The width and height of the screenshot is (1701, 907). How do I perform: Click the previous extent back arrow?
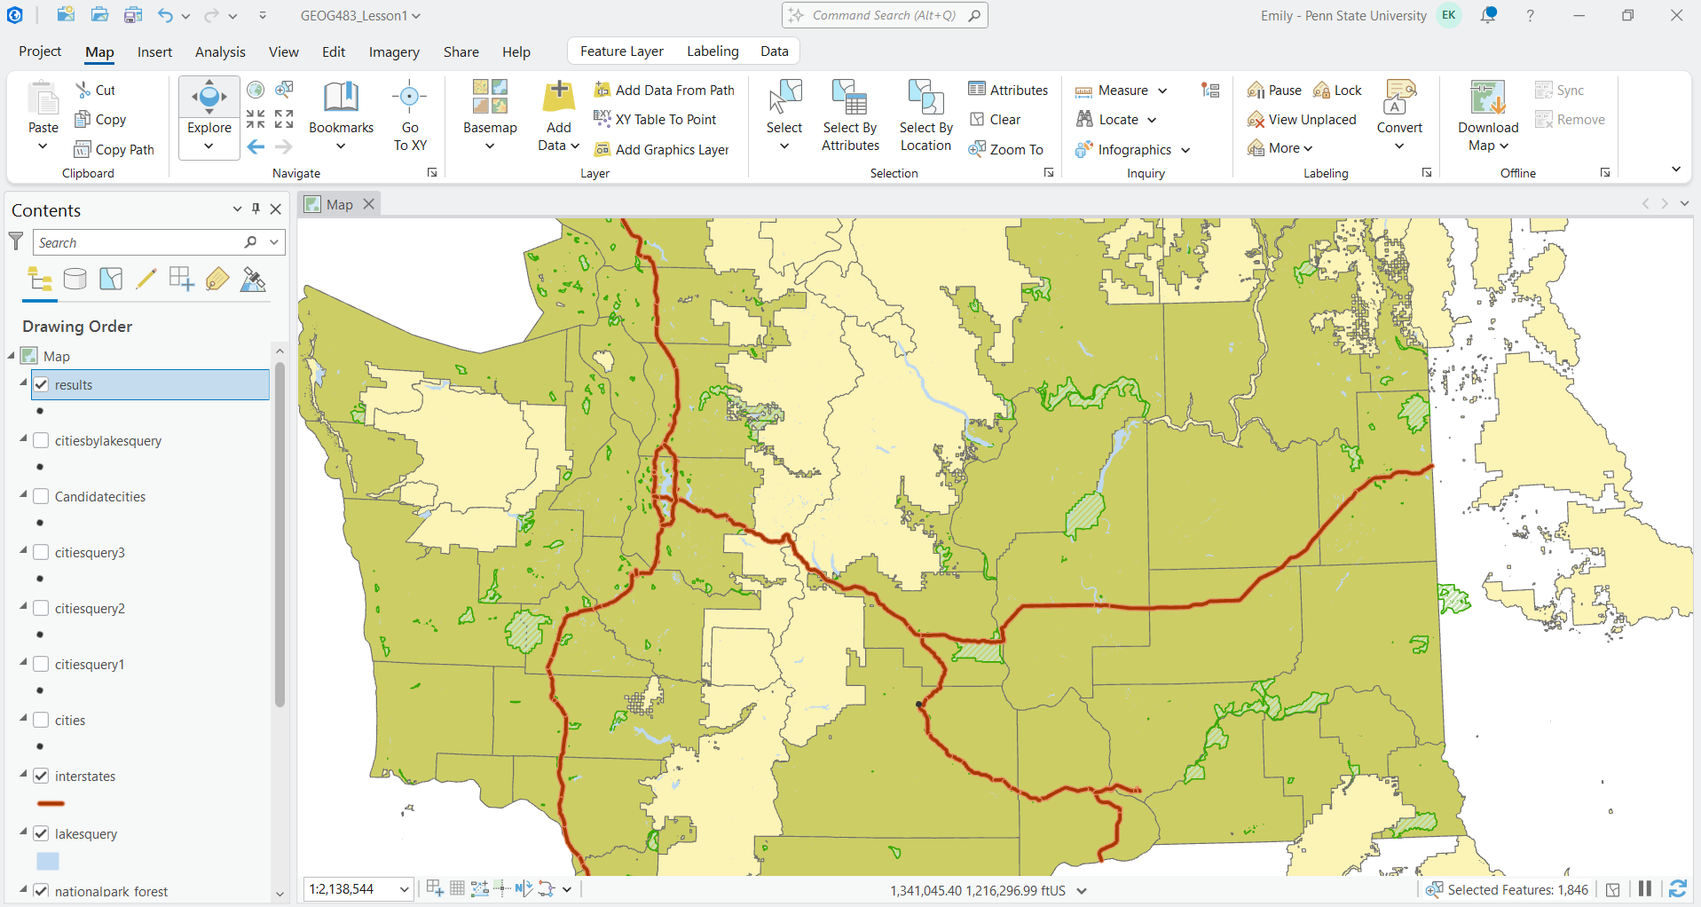(256, 147)
